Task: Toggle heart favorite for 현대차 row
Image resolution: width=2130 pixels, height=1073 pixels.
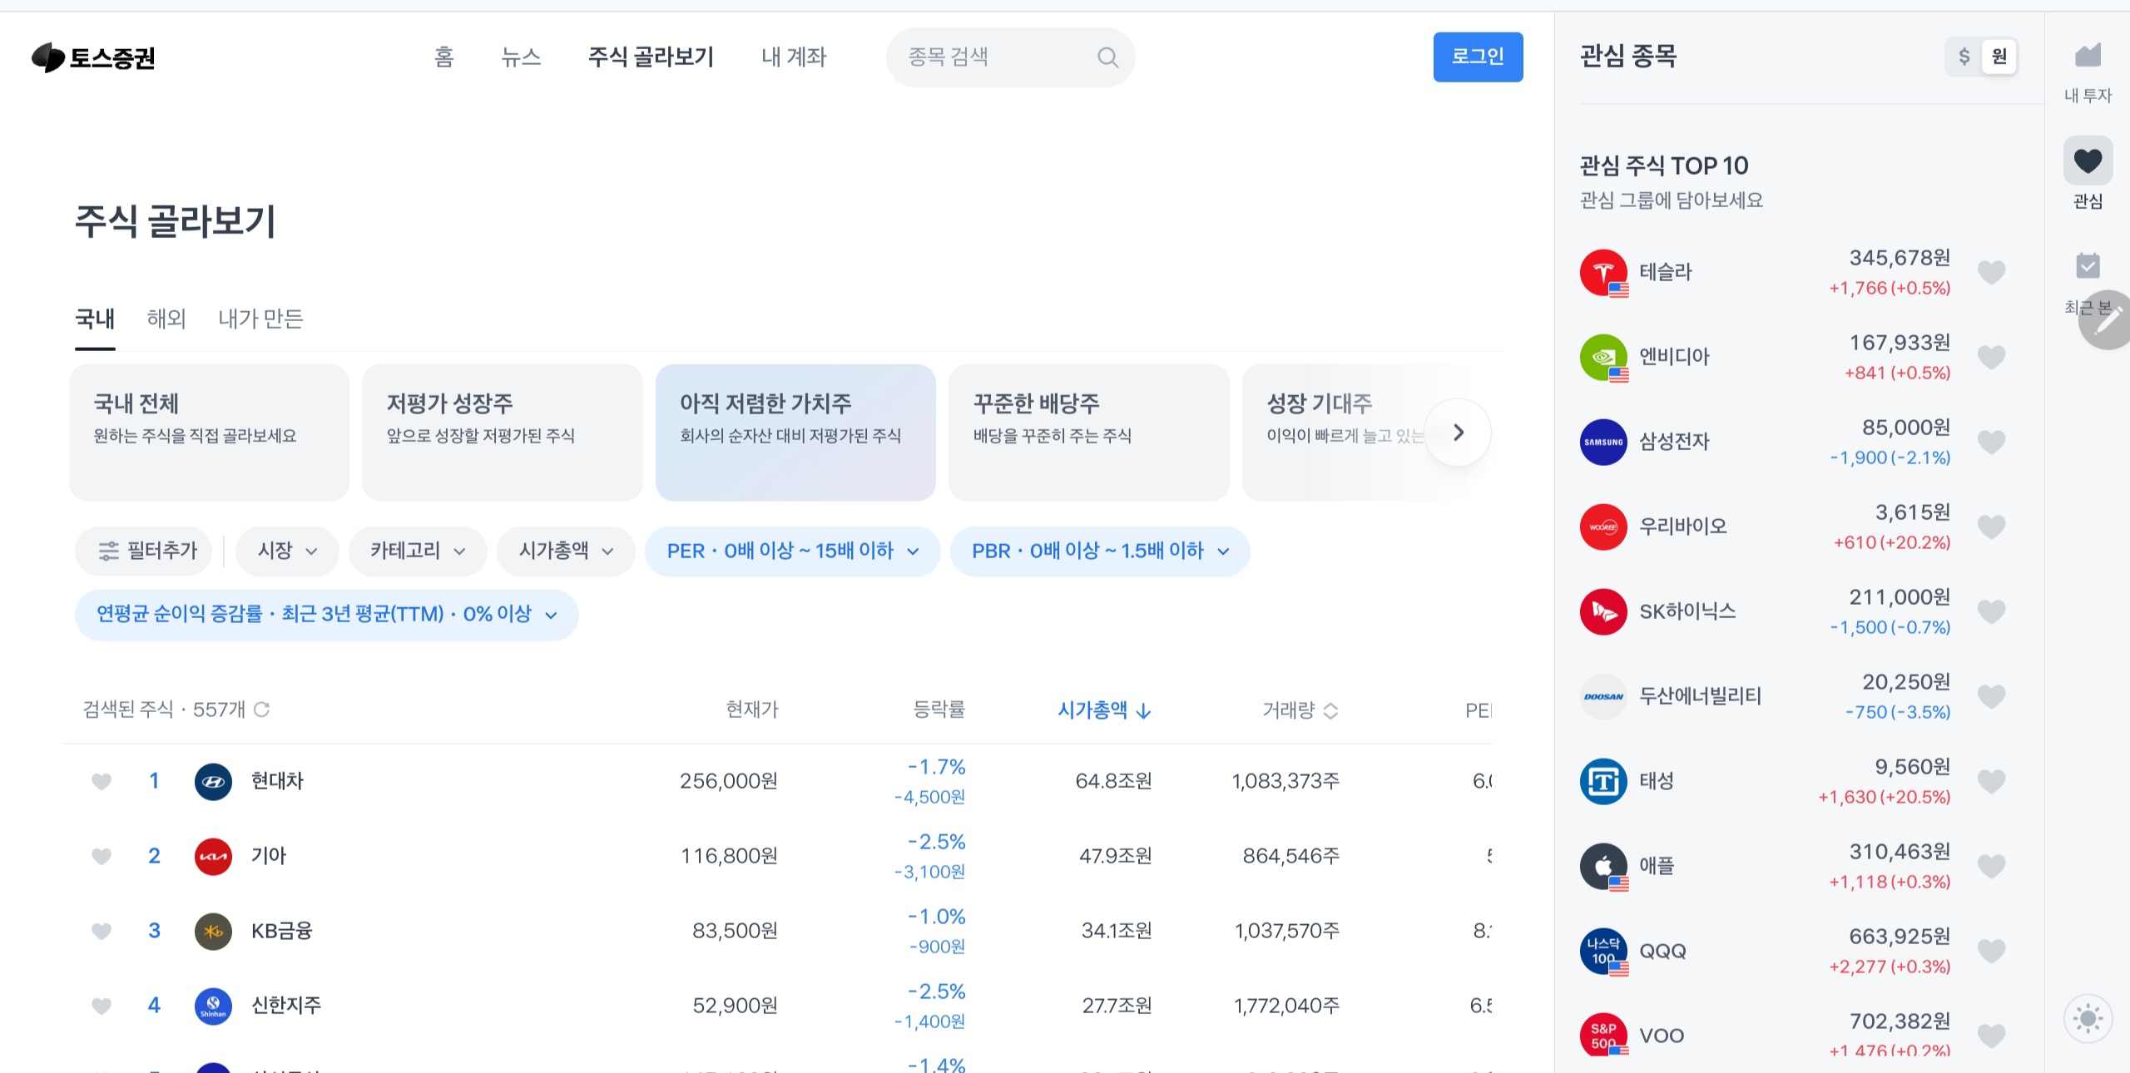Action: coord(102,781)
